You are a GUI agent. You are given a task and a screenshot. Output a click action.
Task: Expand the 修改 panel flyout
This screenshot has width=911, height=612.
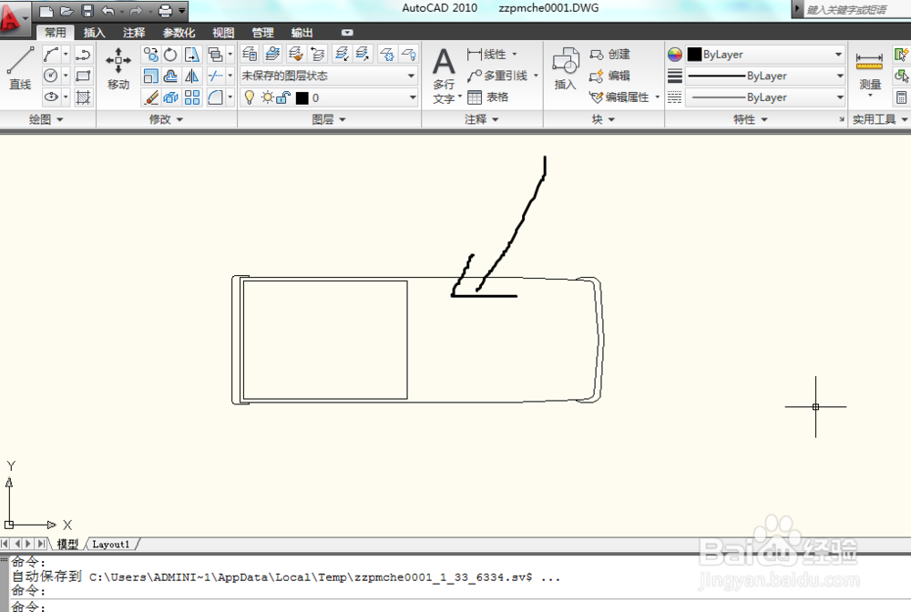(x=166, y=119)
